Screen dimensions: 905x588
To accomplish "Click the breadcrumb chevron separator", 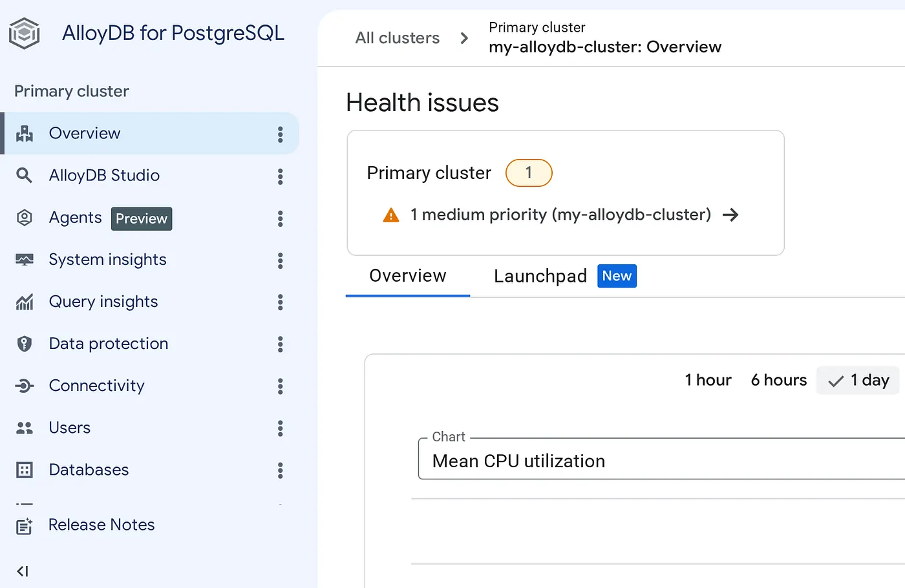I will 464,38.
